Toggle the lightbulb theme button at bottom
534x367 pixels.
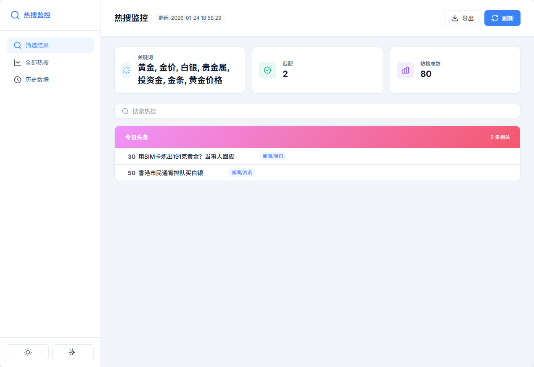pyautogui.click(x=73, y=352)
